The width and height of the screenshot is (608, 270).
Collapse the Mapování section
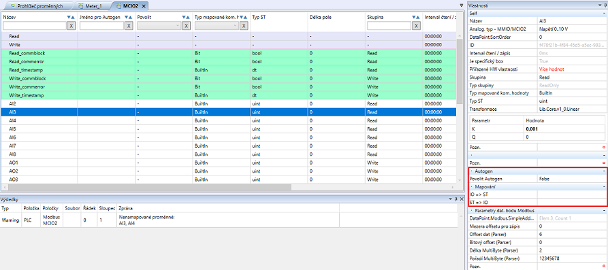[x=605, y=187]
